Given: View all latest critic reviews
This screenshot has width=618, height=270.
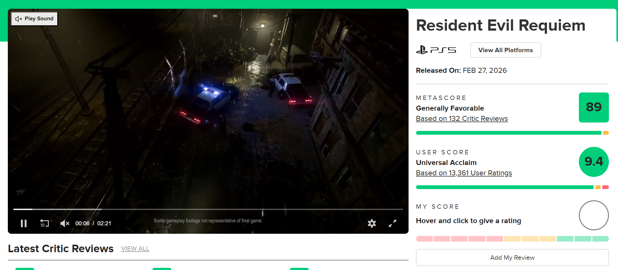Looking at the screenshot, I should tap(135, 249).
